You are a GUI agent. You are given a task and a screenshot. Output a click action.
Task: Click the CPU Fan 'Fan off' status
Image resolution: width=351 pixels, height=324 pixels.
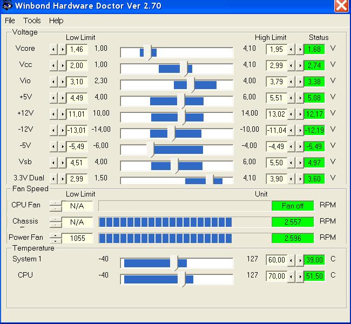(293, 206)
